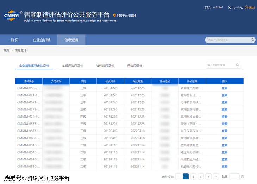
Task: Open the 企业自诊断 navigation item
Action: 41,40
